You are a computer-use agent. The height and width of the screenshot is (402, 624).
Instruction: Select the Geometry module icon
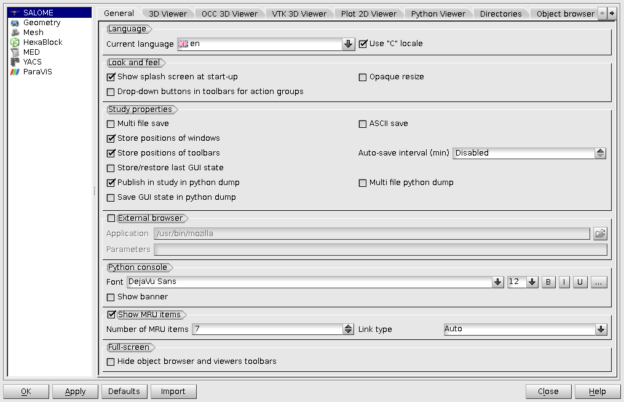[15, 23]
